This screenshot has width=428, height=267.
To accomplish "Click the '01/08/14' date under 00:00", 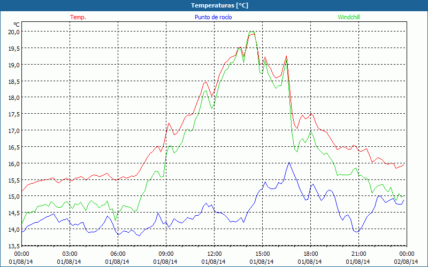I will 21,262.
